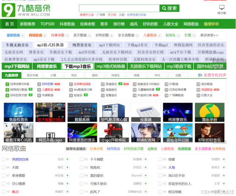Image resolution: width=236 pixels, height=196 pixels.
Task: Open TOP500 in the navigation bar
Action: click(x=47, y=24)
